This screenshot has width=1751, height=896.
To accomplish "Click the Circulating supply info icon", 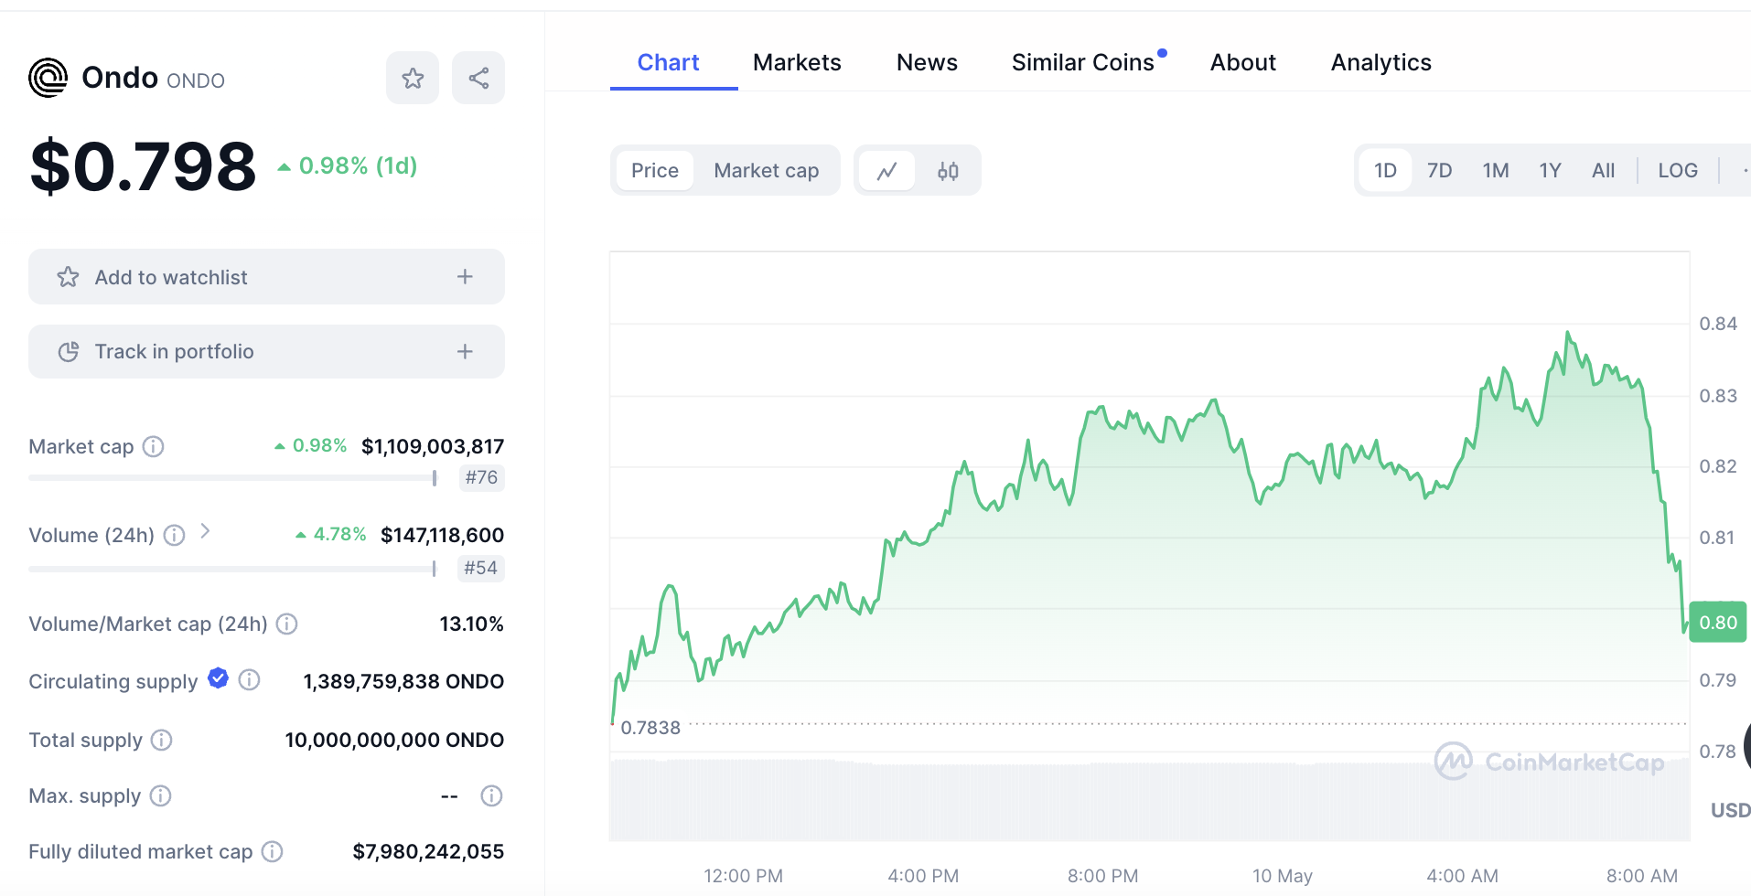I will click(250, 680).
